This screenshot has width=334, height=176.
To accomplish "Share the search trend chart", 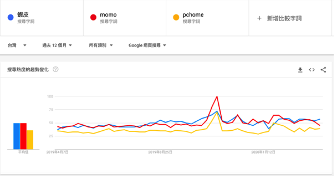I will [x=323, y=70].
